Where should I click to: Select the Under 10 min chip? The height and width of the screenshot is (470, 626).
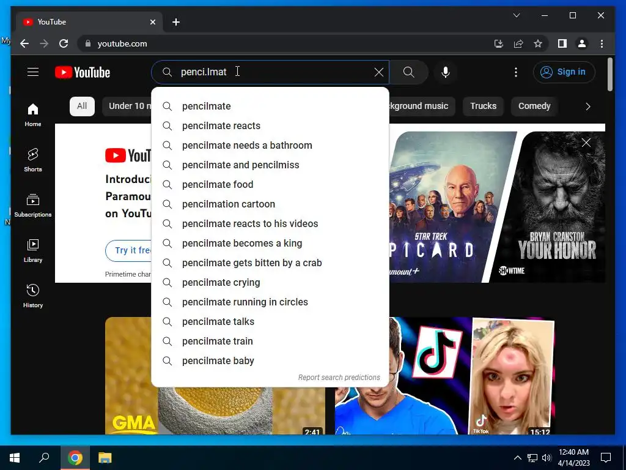pos(127,106)
